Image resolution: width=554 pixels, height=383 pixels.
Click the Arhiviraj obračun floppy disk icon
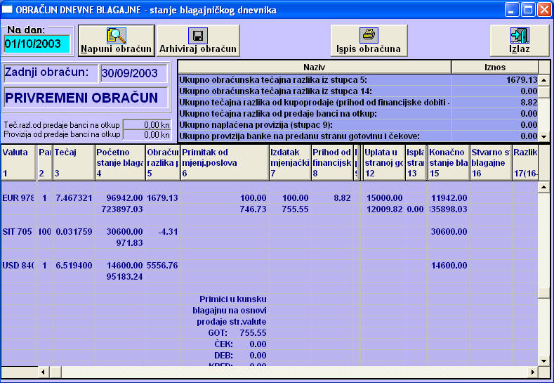tap(198, 36)
